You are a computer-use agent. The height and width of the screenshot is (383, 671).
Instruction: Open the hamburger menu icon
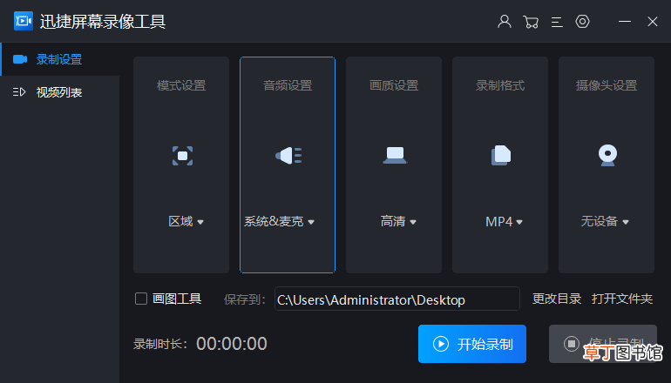click(x=557, y=22)
